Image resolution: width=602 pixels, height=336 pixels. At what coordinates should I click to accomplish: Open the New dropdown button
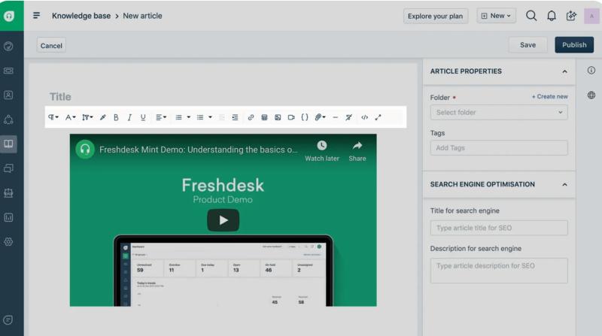496,16
